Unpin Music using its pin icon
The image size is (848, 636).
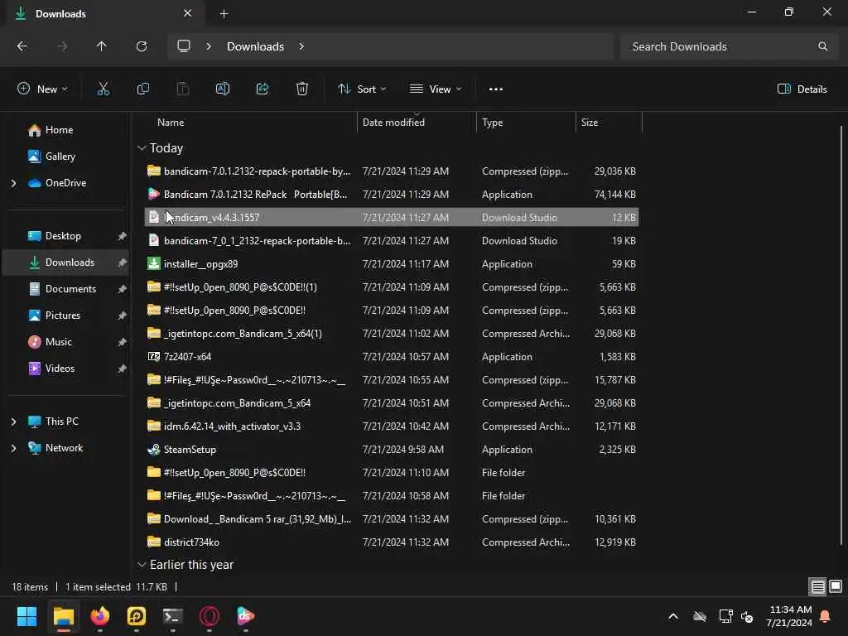(123, 342)
